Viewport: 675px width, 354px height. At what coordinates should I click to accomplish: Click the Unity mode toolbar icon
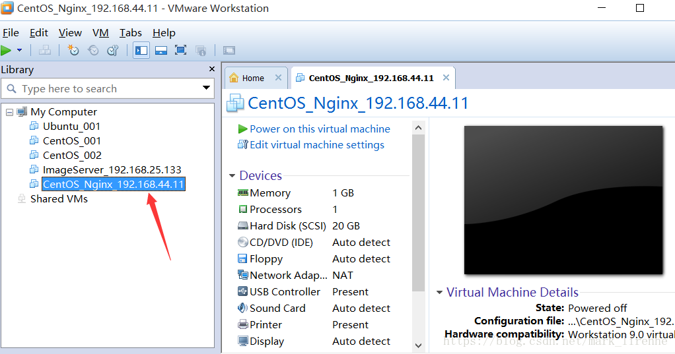201,50
